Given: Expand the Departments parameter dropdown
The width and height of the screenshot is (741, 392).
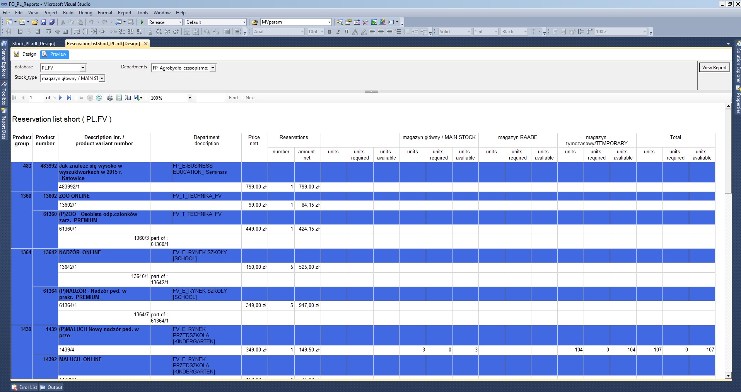Looking at the screenshot, I should click(213, 68).
